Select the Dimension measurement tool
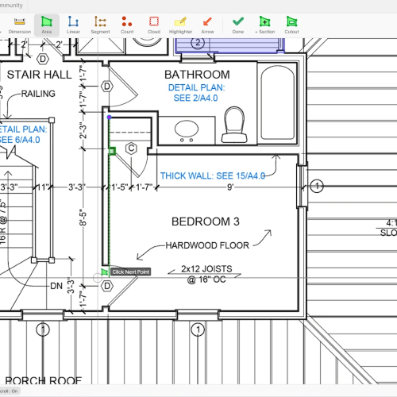Viewport: 397px width, 397px height. (x=20, y=25)
